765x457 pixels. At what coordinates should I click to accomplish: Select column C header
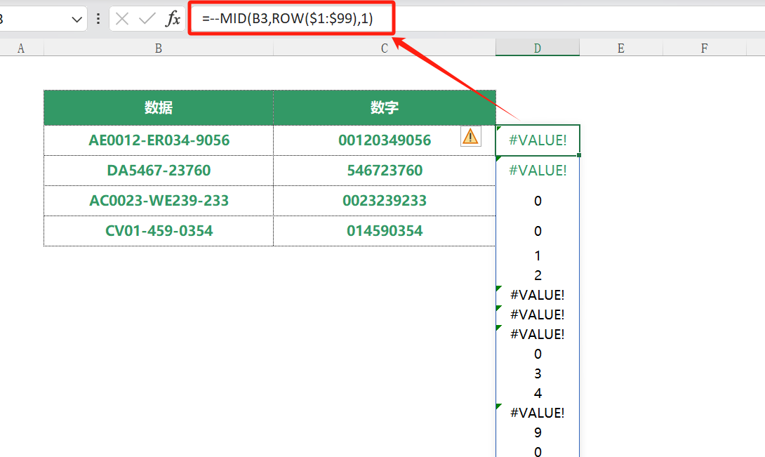385,48
